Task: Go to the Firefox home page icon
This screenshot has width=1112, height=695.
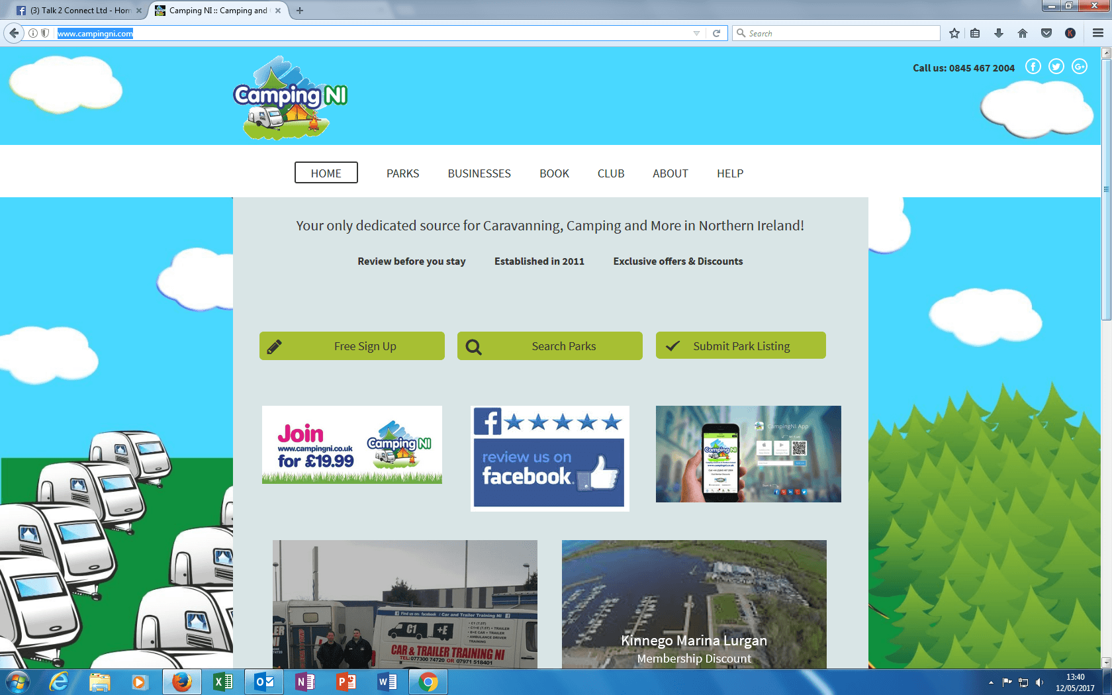Action: [x=1023, y=33]
